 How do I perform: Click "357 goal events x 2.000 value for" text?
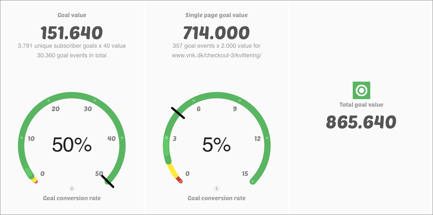coord(216,46)
